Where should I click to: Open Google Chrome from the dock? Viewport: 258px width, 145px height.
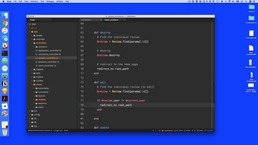coord(5,23)
